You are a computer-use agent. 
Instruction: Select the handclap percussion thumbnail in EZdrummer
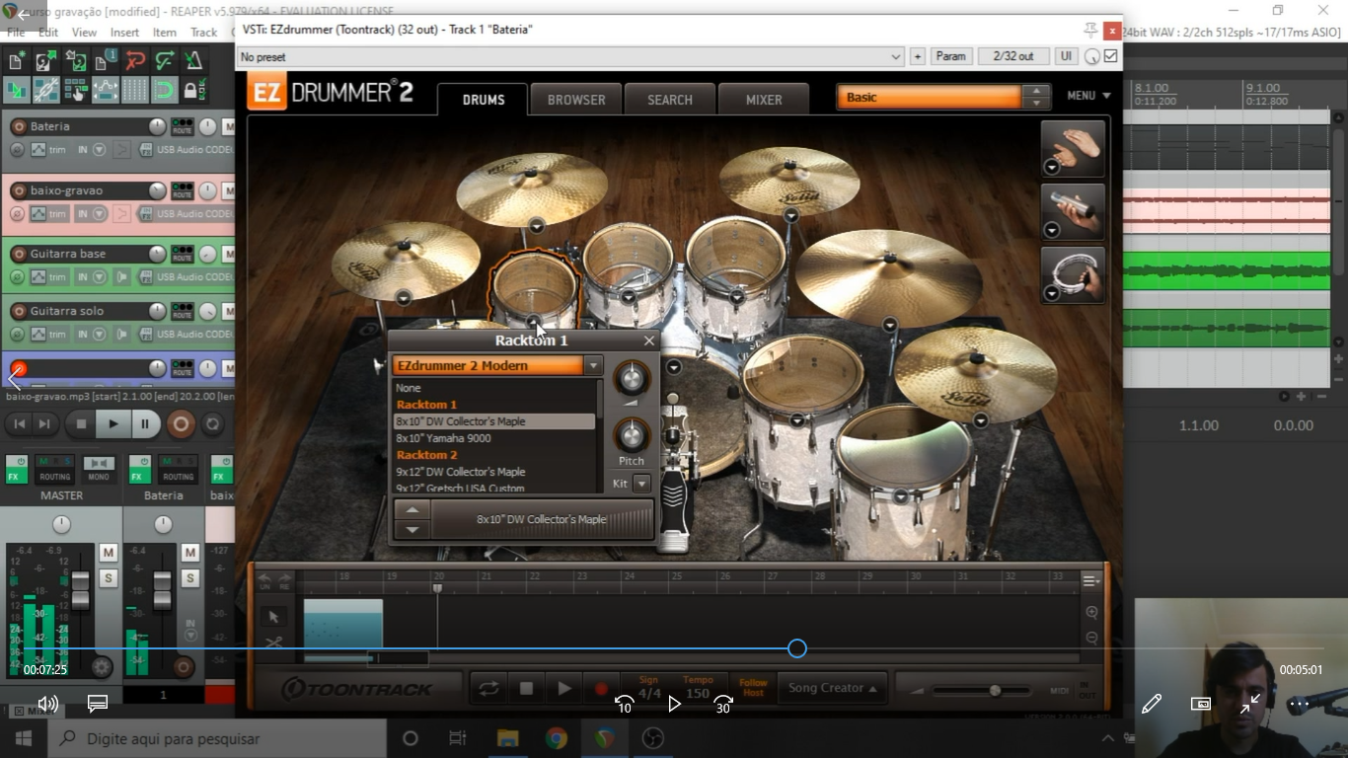tap(1073, 149)
